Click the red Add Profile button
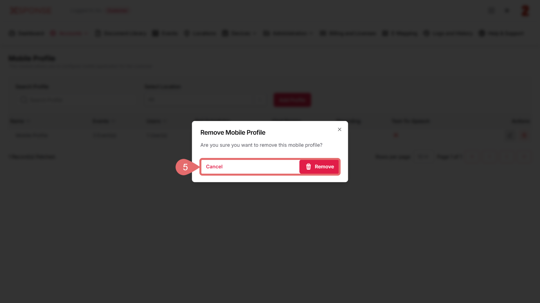The image size is (540, 303). point(292,100)
